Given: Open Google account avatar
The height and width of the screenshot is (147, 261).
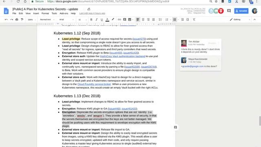Looking at the screenshot, I should click(254, 11).
